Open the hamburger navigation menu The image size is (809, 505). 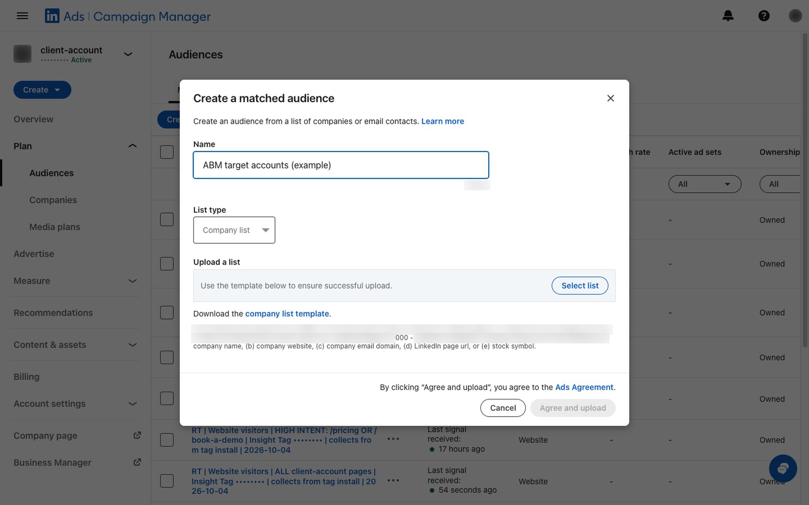(22, 16)
